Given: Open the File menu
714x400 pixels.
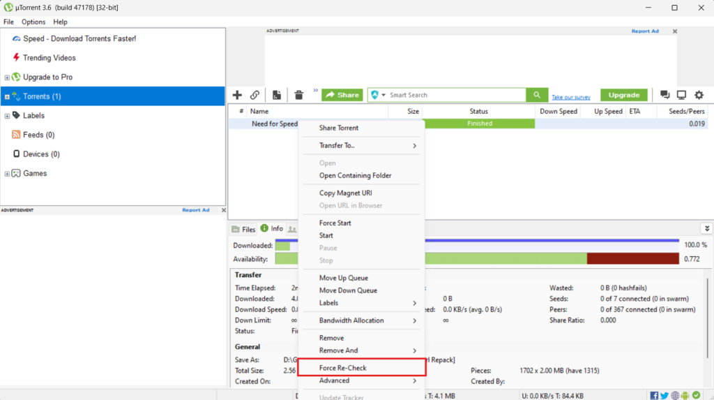Looking at the screenshot, I should point(8,22).
